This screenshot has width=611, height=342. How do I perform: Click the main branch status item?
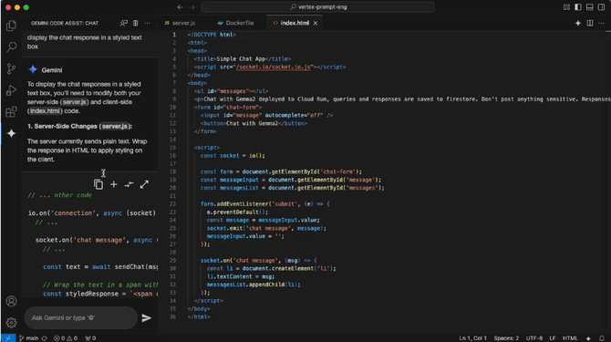click(x=28, y=338)
